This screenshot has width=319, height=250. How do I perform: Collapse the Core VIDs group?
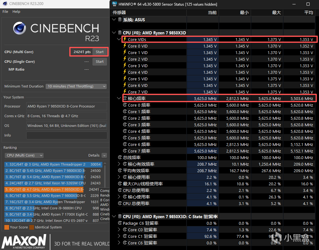[119, 39]
